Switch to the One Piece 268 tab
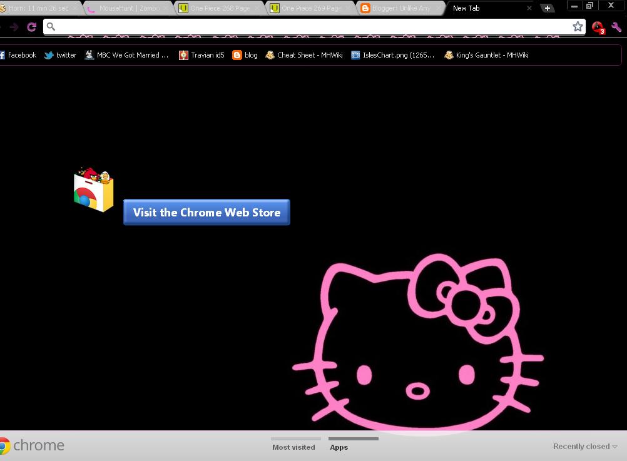627x461 pixels. (x=220, y=8)
